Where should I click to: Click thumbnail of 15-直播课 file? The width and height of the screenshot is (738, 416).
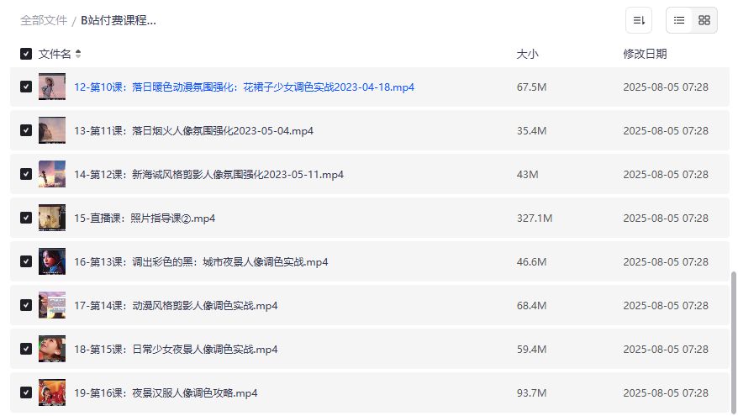[52, 218]
